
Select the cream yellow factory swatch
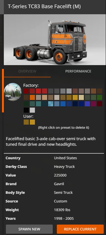pyautogui.click(x=81, y=97)
